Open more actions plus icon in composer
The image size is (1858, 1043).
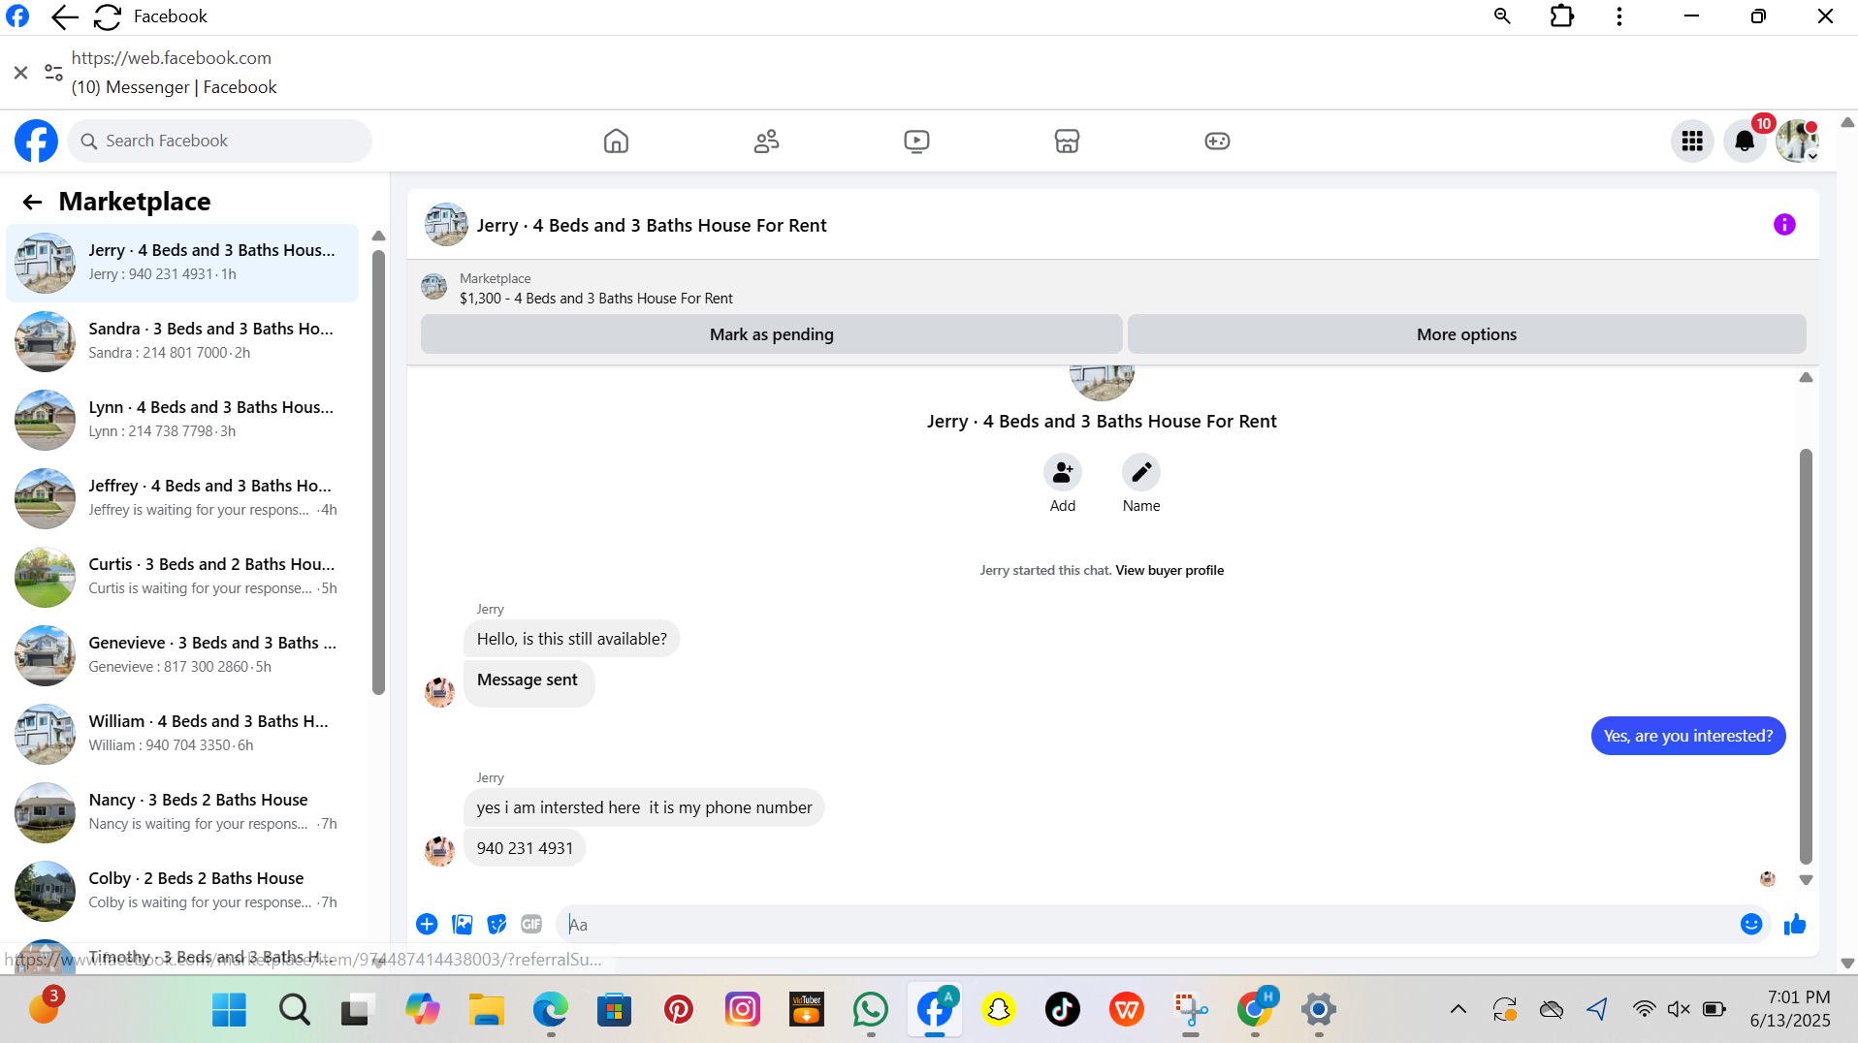(427, 925)
